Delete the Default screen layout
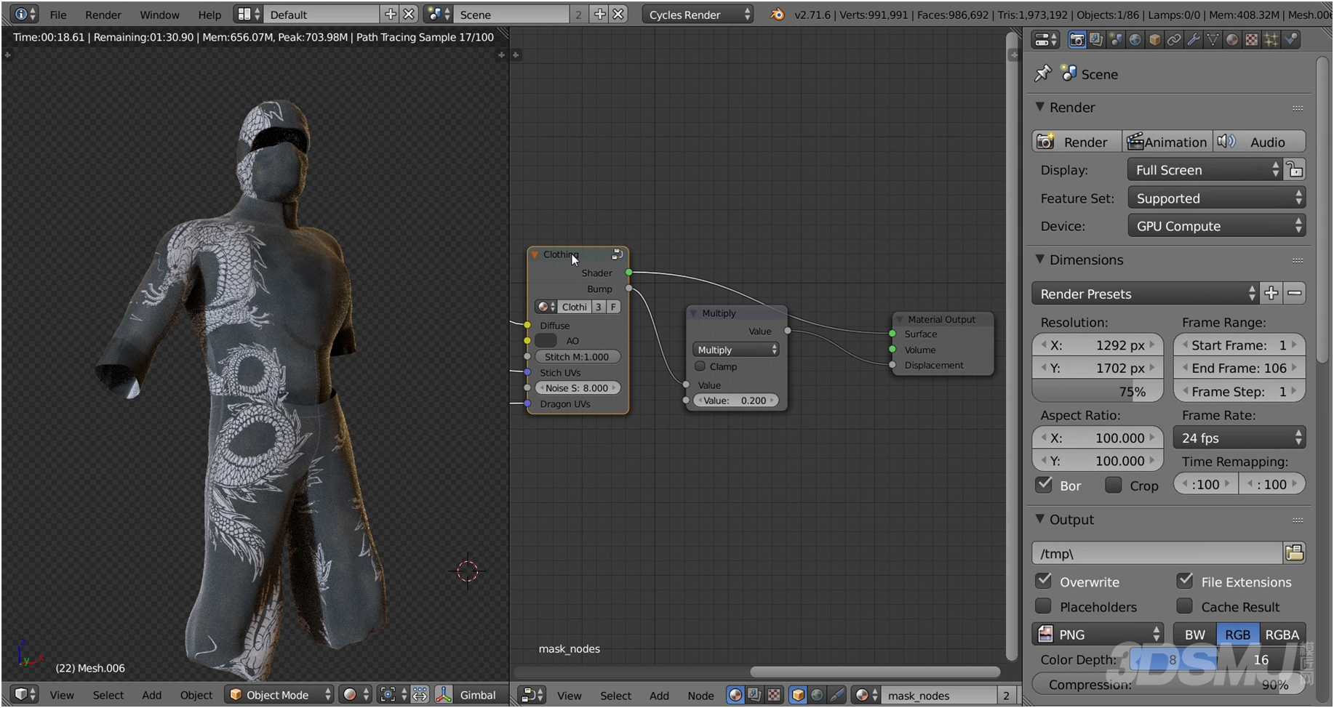1334x708 pixels. (409, 15)
